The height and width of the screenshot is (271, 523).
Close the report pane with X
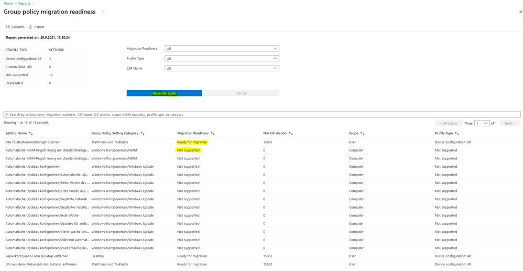pyautogui.click(x=521, y=12)
